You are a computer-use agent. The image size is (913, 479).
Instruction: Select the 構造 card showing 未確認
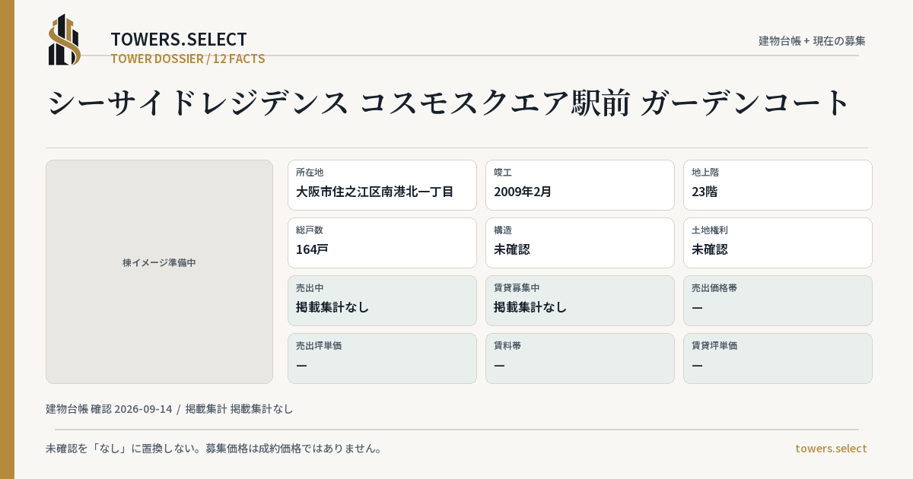tap(580, 243)
